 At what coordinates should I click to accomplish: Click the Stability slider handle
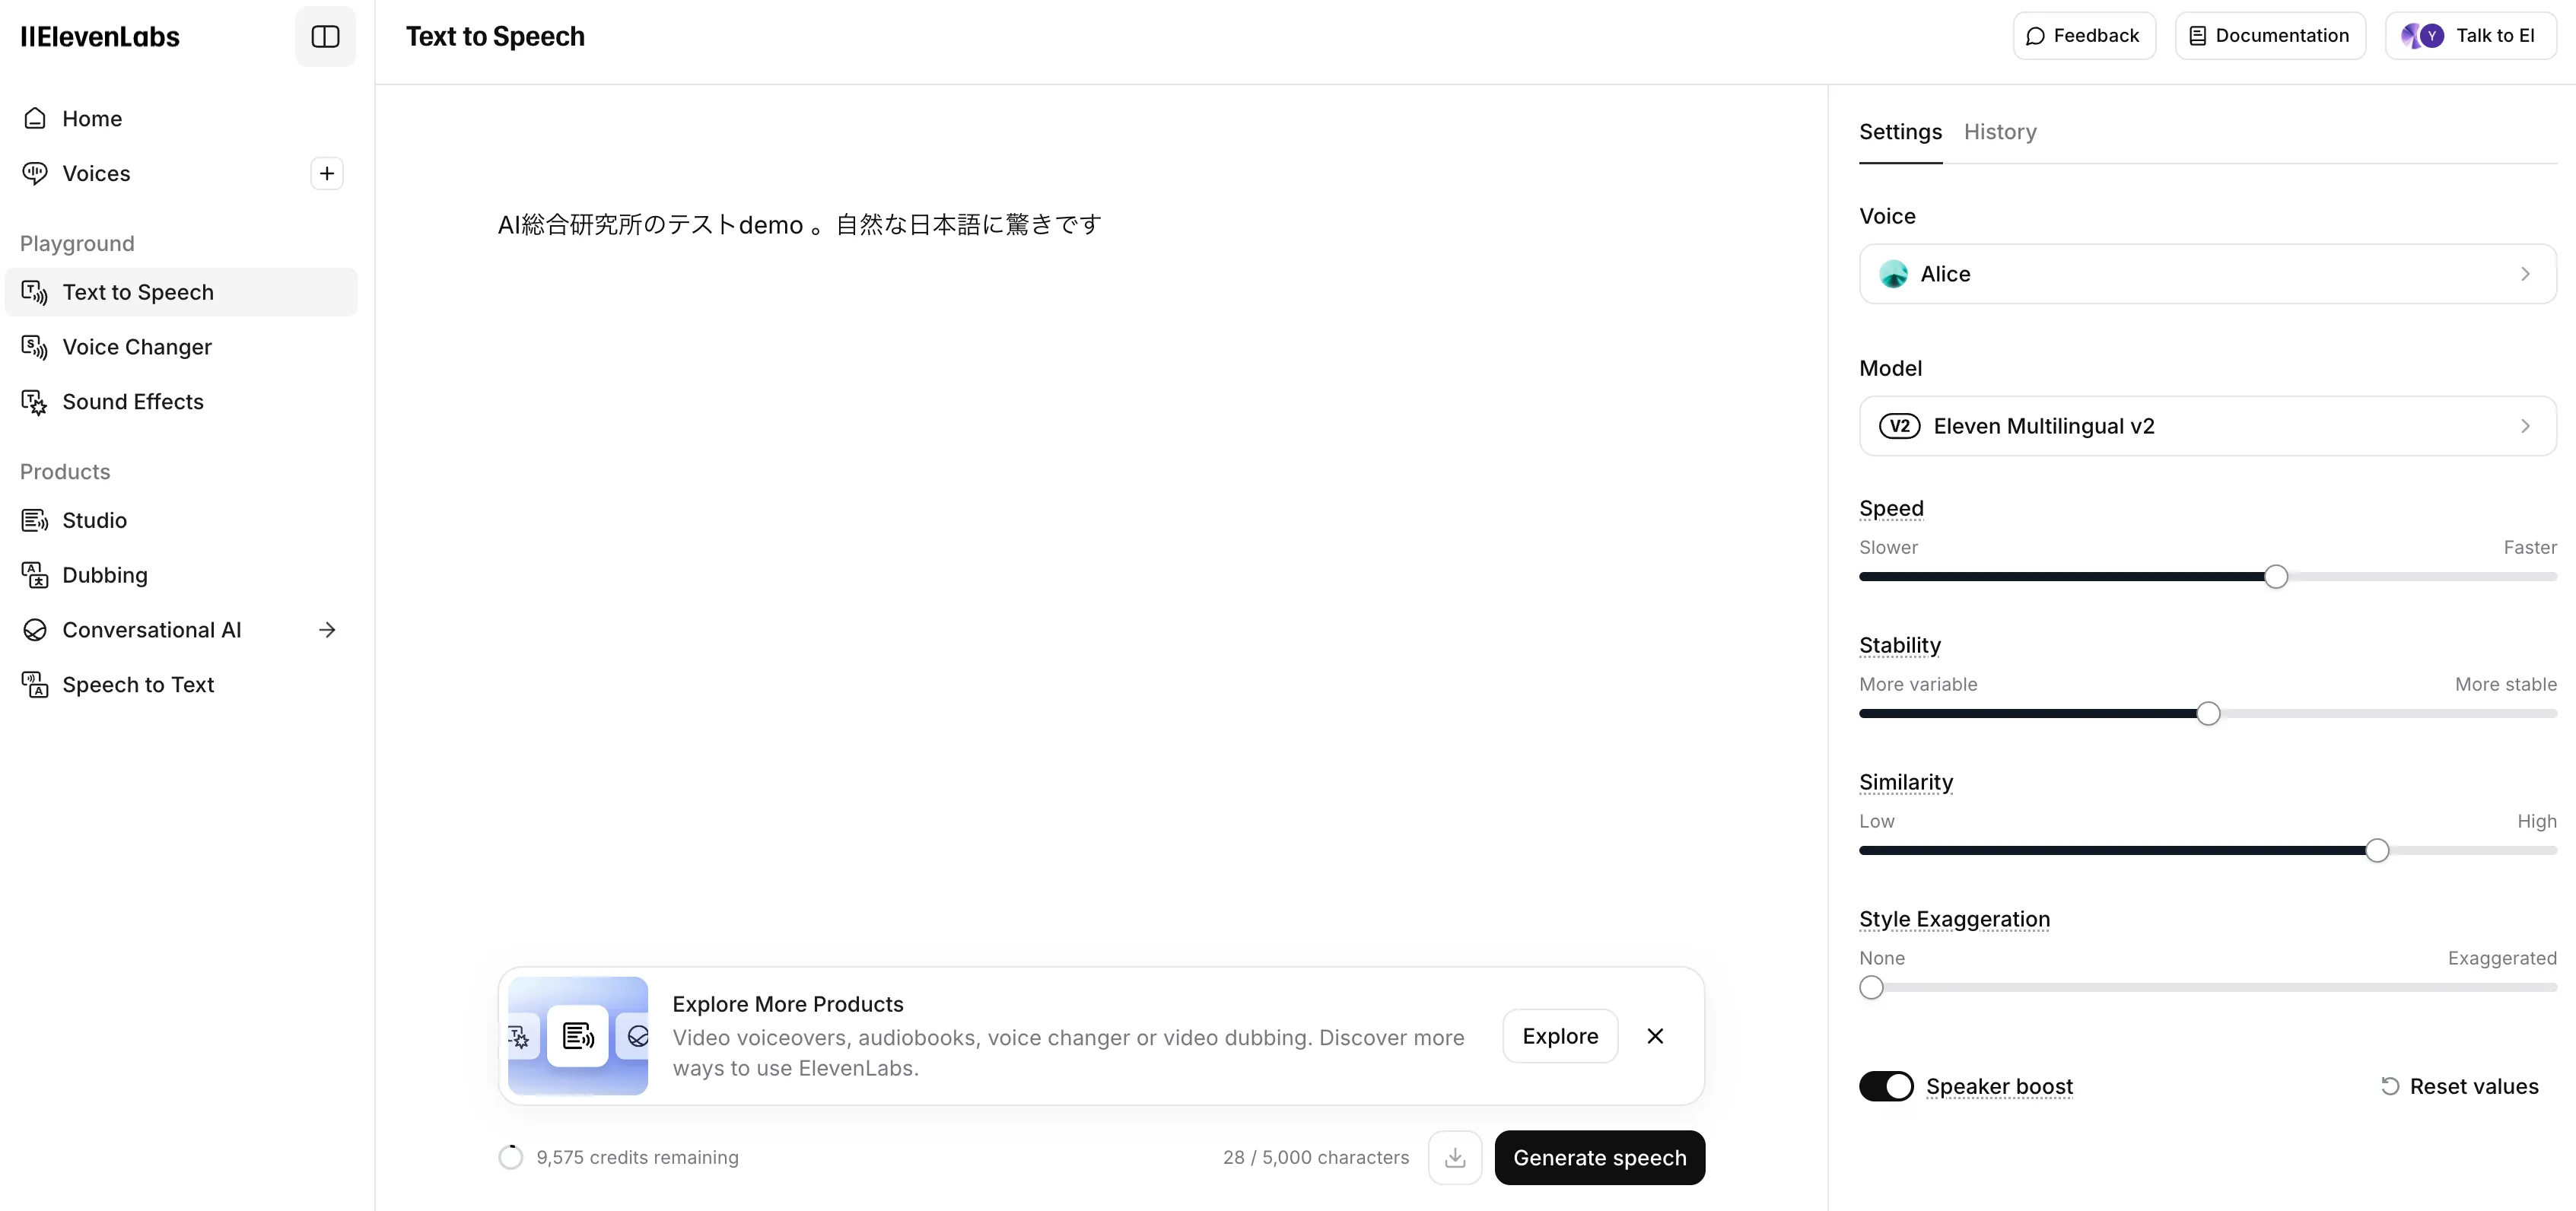click(x=2208, y=714)
